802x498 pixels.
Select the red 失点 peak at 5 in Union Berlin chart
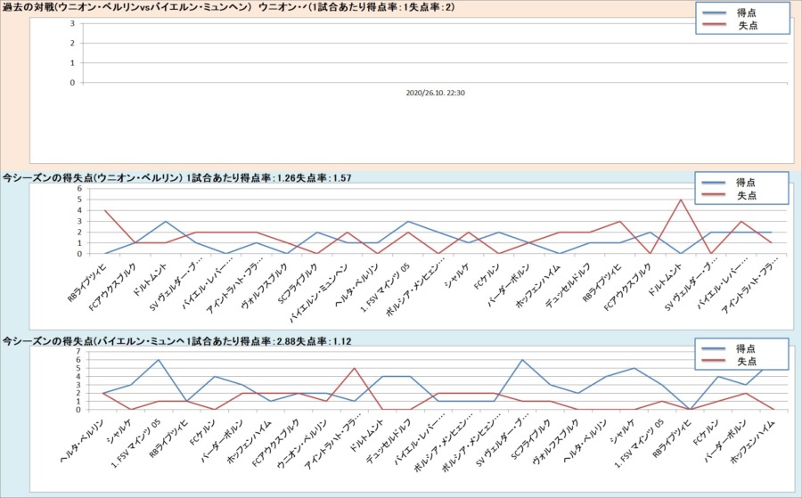(x=680, y=200)
